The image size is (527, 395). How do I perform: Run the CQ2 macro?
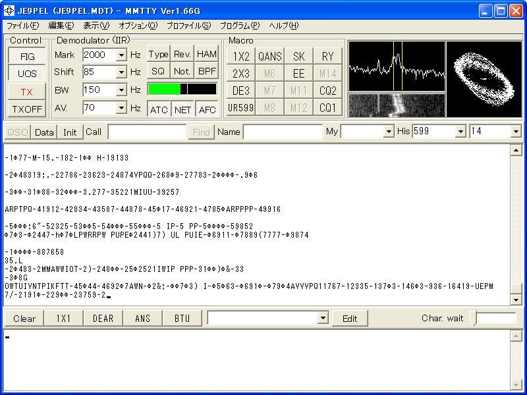click(327, 90)
